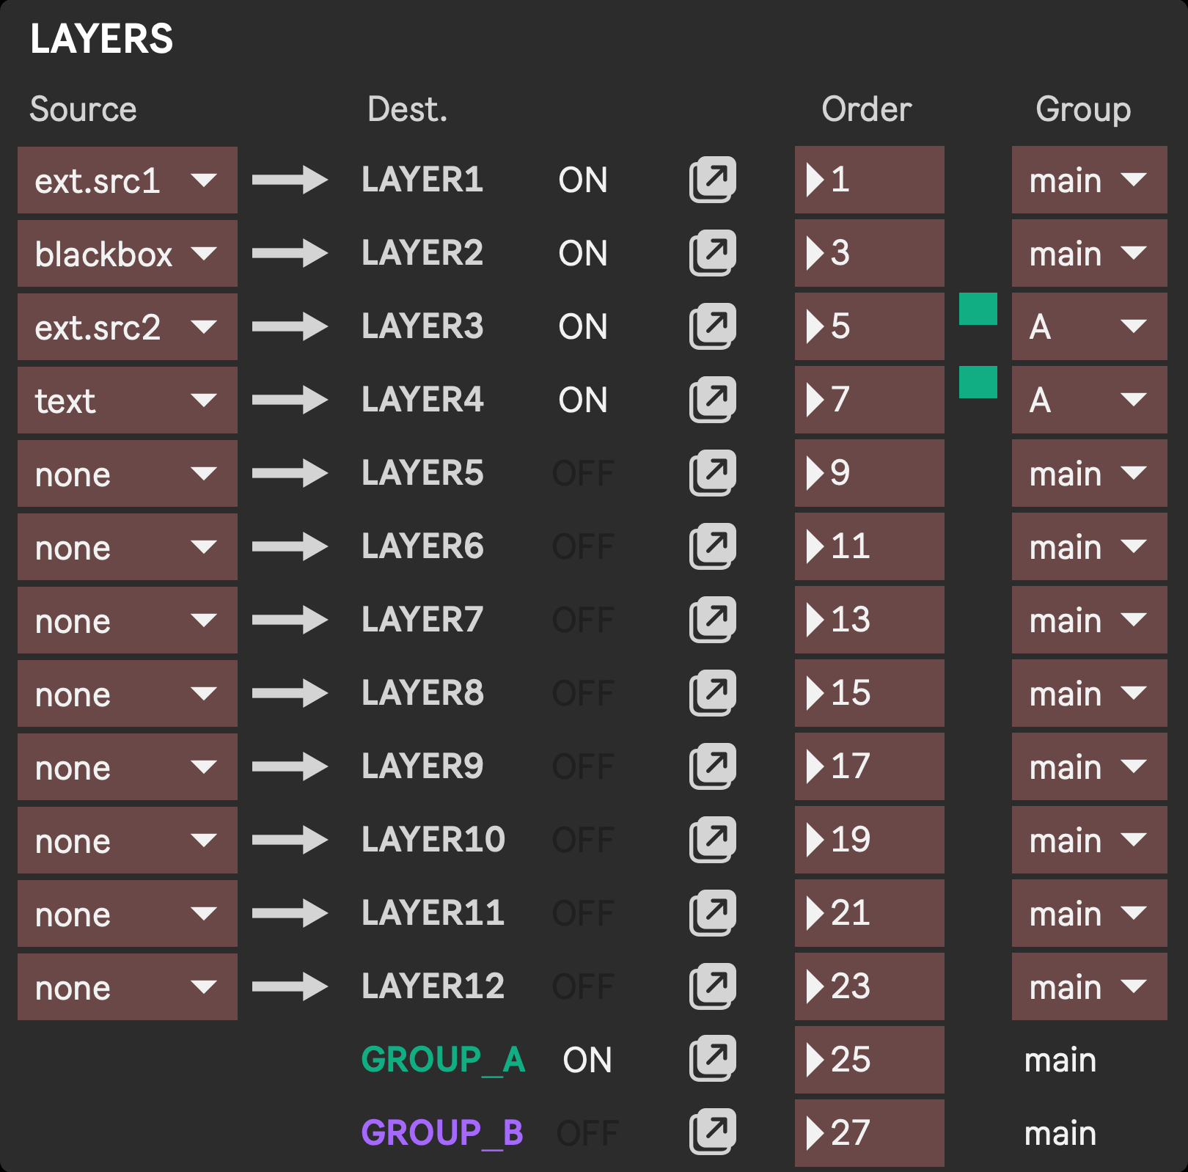Open LAYER10 group dropdown

[1090, 840]
